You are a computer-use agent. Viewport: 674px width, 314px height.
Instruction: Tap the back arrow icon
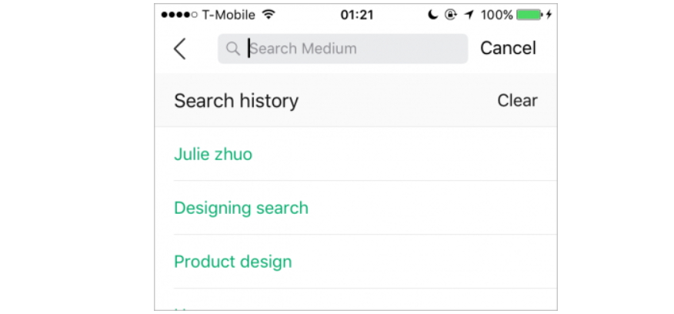tap(180, 48)
